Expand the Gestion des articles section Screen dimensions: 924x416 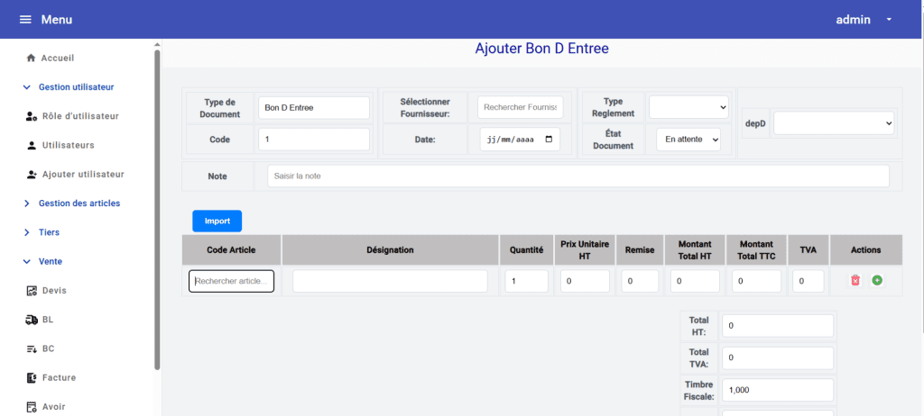(26, 203)
